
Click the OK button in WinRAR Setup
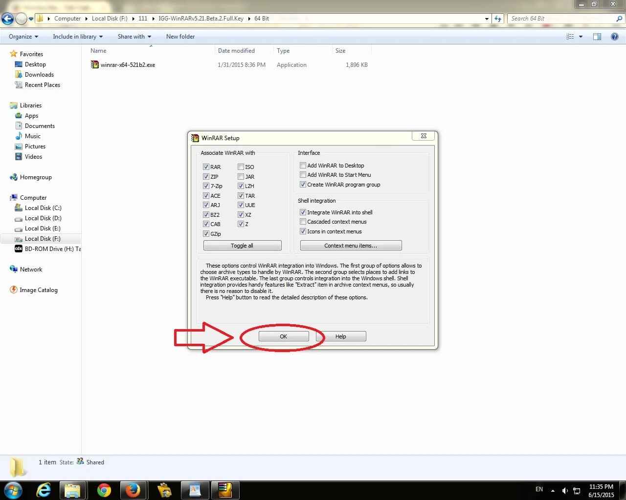coord(284,336)
